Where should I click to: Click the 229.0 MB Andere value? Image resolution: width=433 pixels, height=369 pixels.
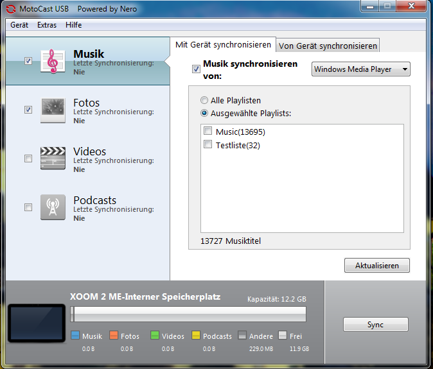(x=261, y=349)
